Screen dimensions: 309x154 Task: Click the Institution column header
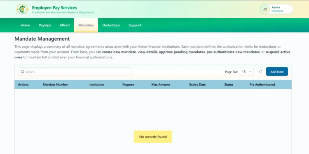tap(97, 85)
